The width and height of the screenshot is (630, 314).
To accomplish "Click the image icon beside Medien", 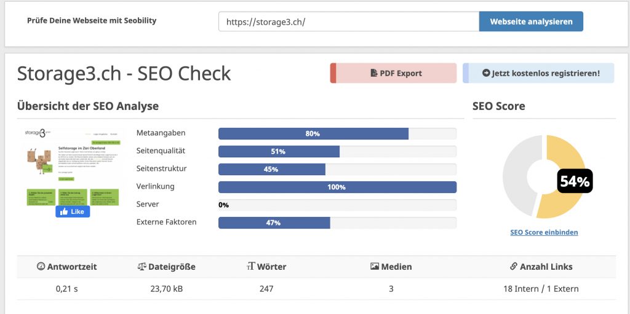I will pos(374,267).
